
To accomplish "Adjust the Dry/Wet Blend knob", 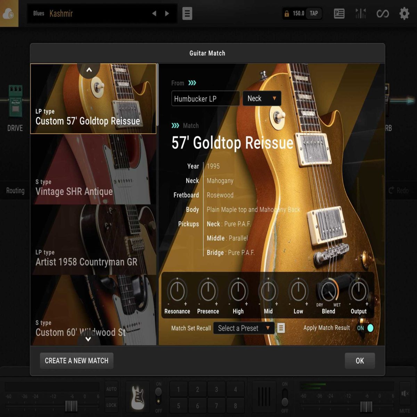I will click(328, 291).
